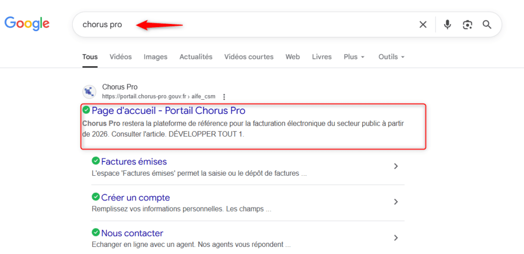Switch to the Vidéos courtes tab
This screenshot has width=524, height=254.
[x=249, y=57]
